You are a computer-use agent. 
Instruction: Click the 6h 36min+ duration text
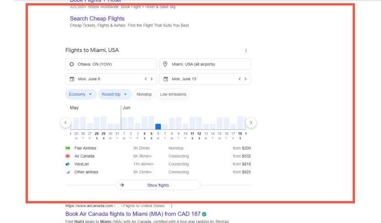[x=142, y=156]
